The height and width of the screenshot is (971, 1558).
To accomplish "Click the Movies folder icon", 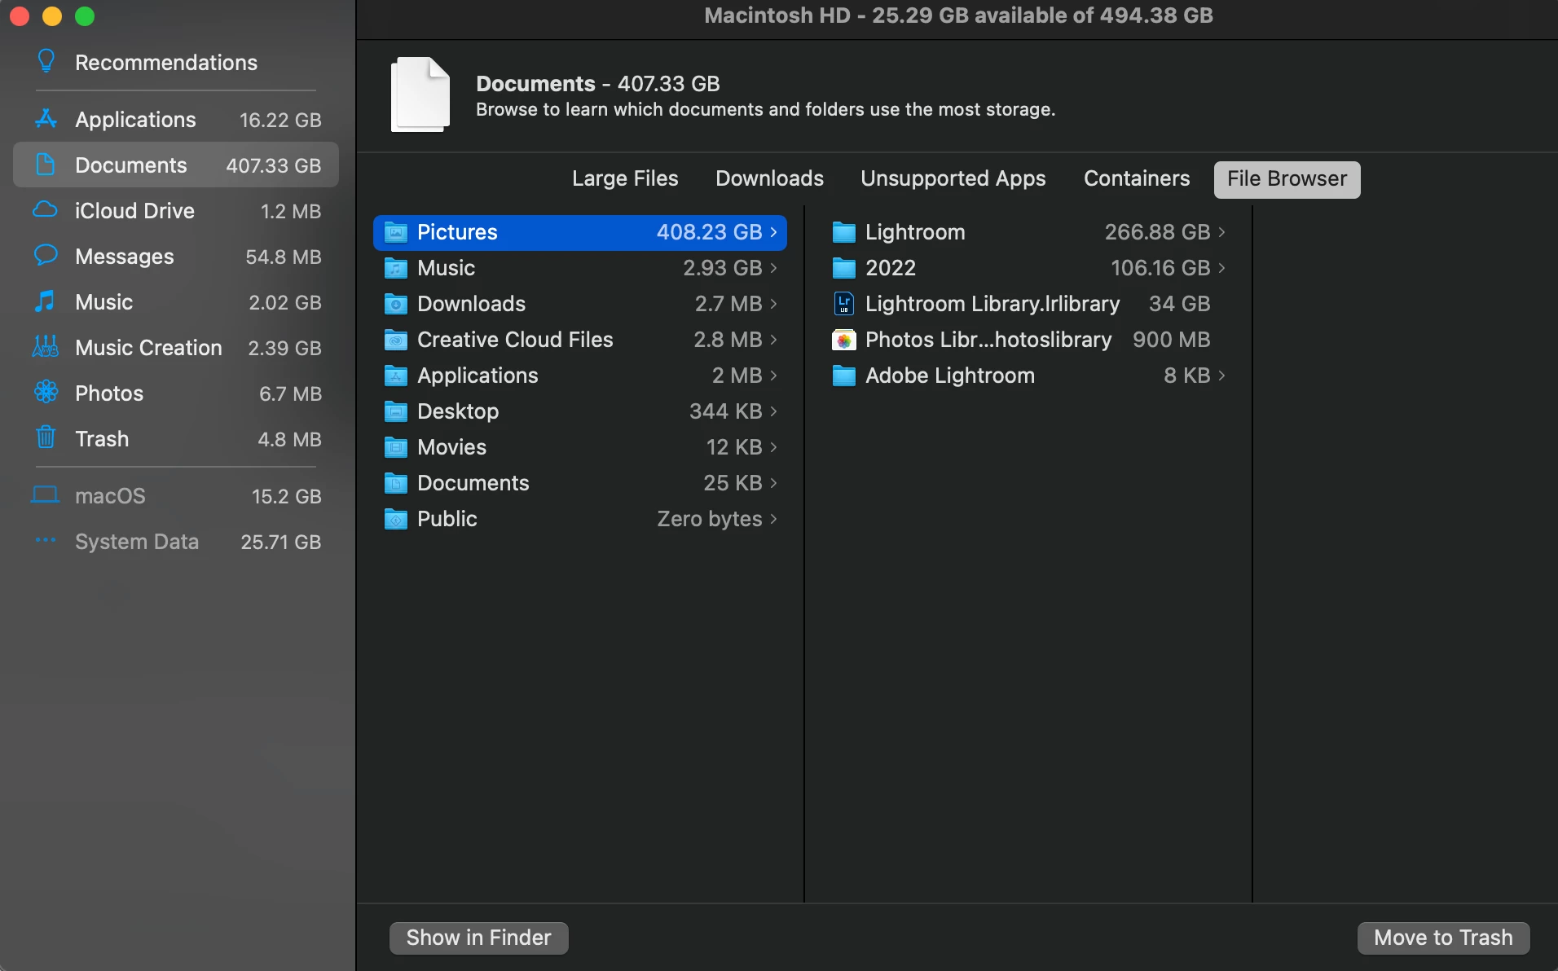I will click(x=396, y=447).
